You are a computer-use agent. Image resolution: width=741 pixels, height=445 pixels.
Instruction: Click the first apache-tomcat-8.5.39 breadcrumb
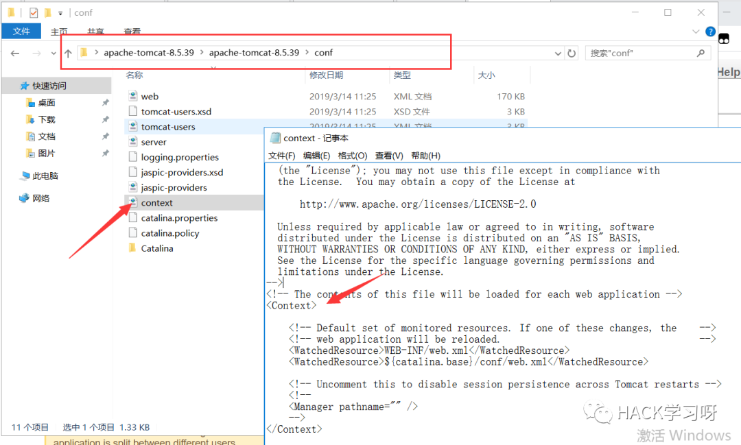click(149, 52)
